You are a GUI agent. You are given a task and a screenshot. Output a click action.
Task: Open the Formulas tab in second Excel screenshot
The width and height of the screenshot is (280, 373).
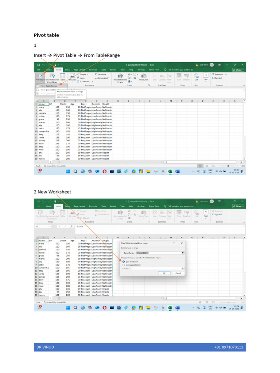pos(93,206)
